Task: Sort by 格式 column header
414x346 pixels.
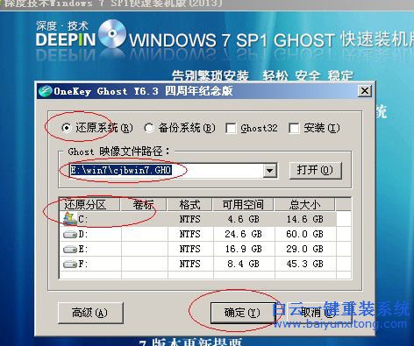Action: (x=189, y=205)
